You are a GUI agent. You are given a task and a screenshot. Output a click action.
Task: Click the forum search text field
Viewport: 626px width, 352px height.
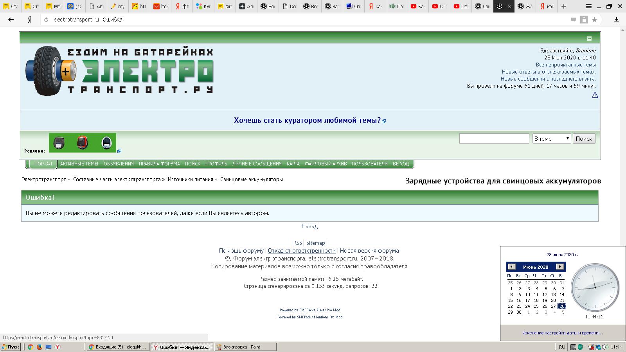[494, 138]
